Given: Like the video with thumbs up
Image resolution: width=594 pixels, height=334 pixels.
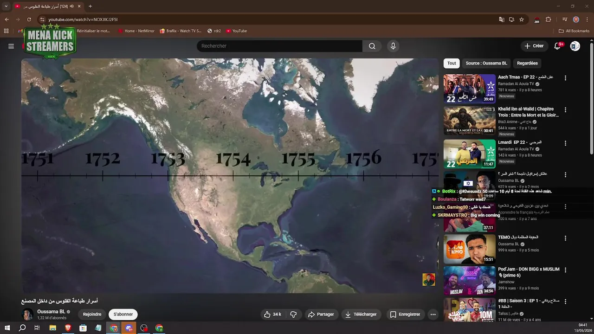Looking at the screenshot, I should tap(273, 314).
